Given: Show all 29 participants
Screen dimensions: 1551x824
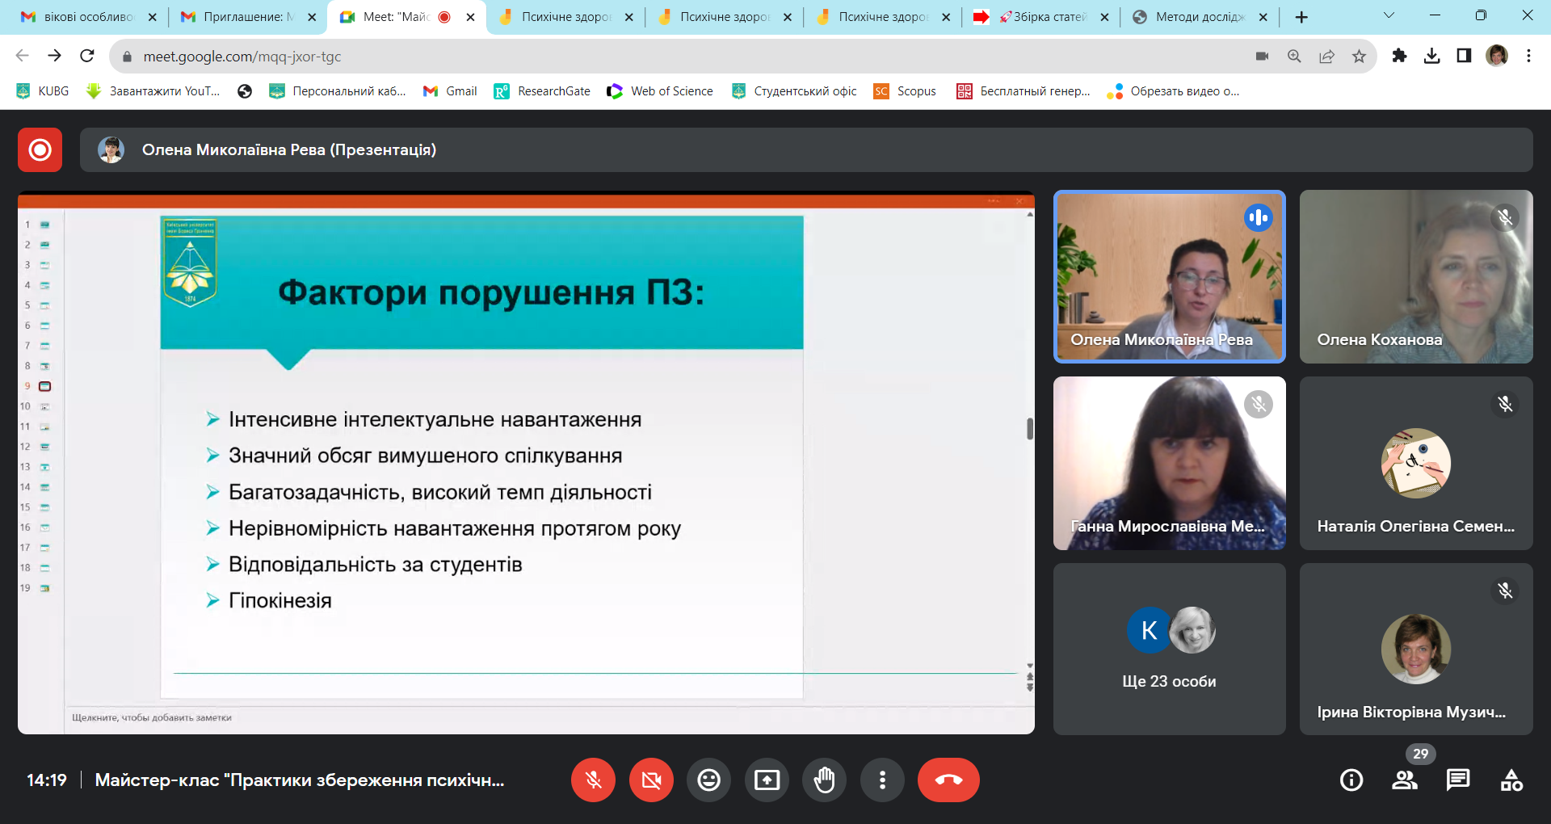Looking at the screenshot, I should click(1404, 780).
